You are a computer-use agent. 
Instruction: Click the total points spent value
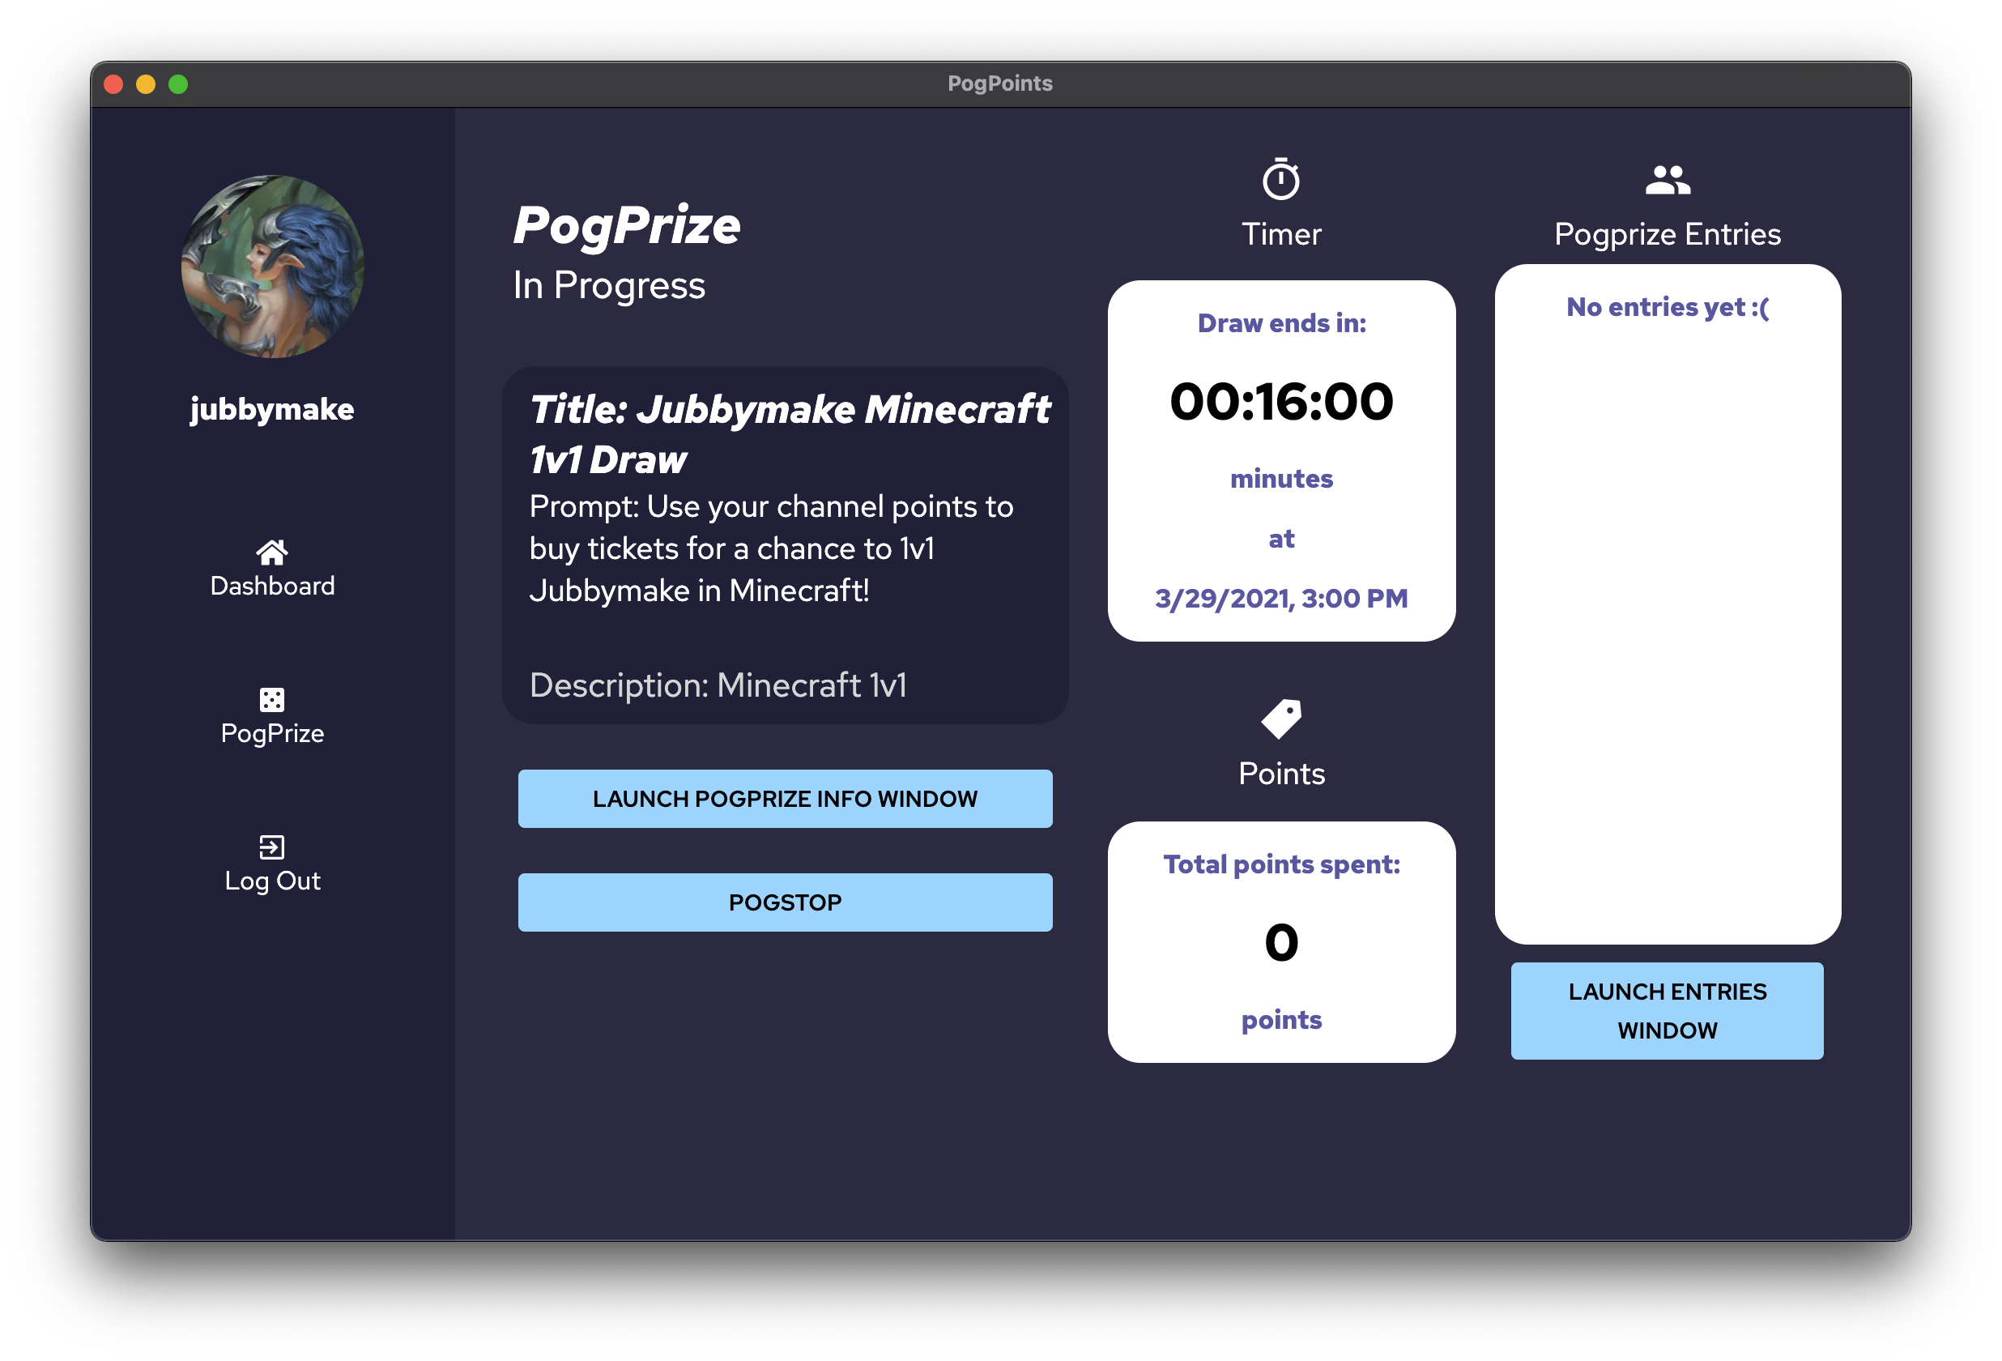pyautogui.click(x=1281, y=942)
